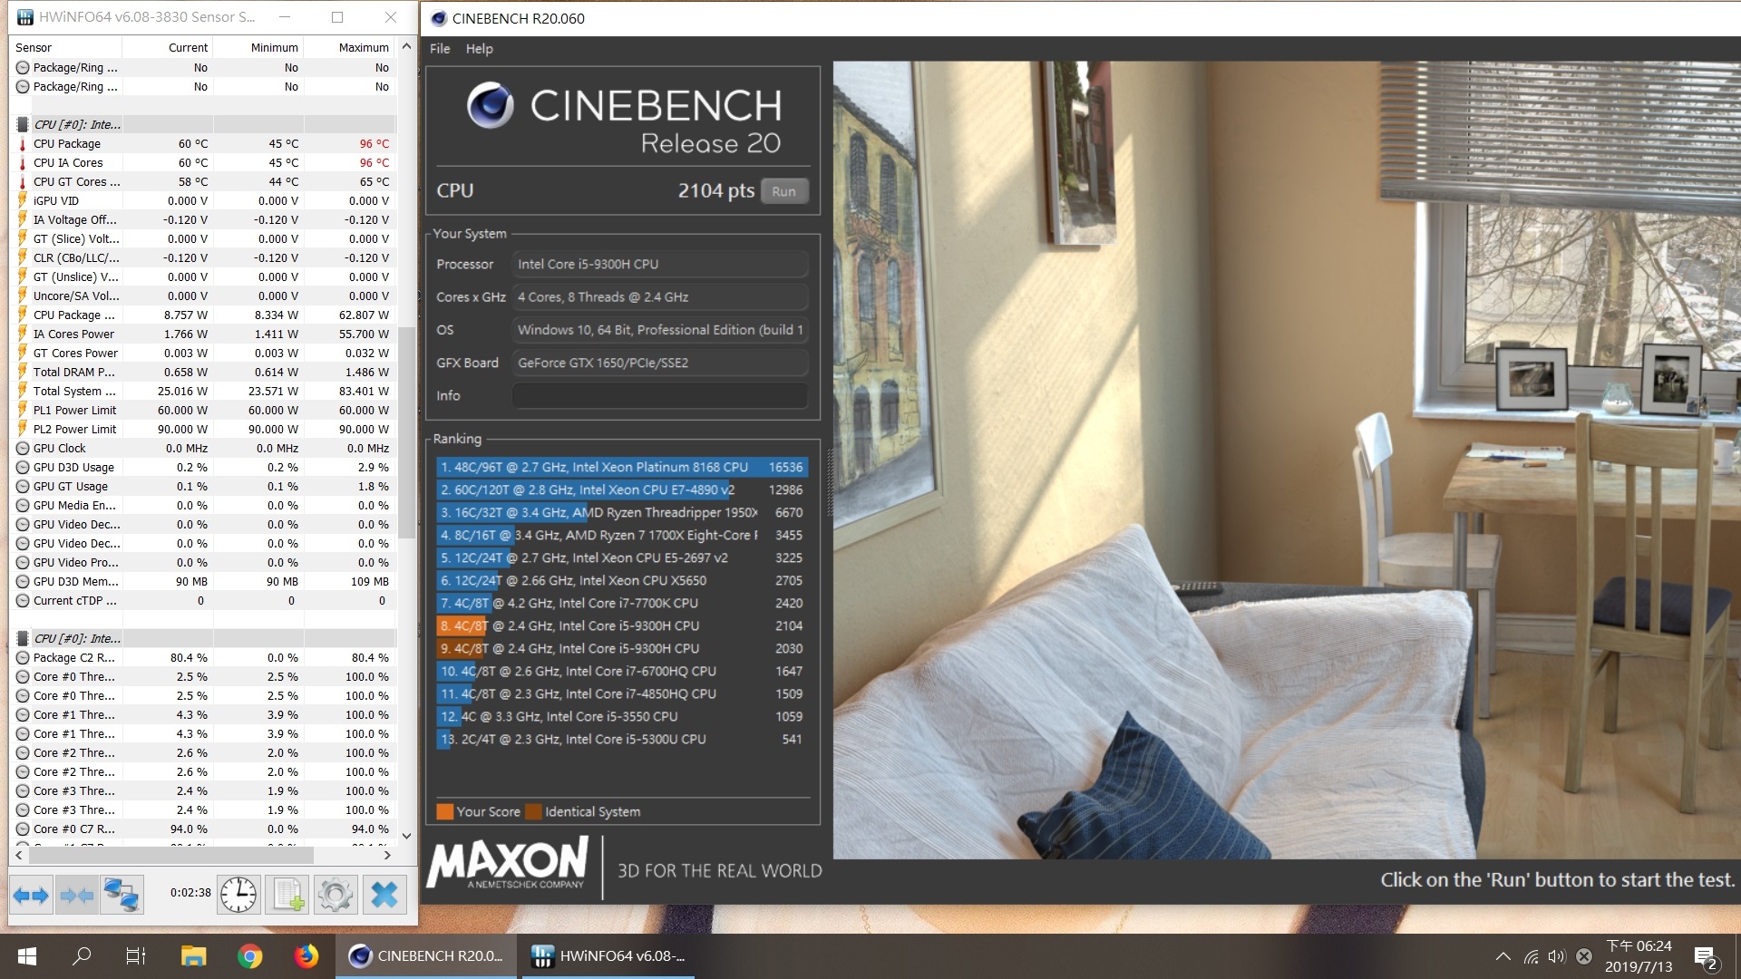Click the brown Identical System legend swatch
This screenshot has width=1741, height=979.
coord(533,812)
